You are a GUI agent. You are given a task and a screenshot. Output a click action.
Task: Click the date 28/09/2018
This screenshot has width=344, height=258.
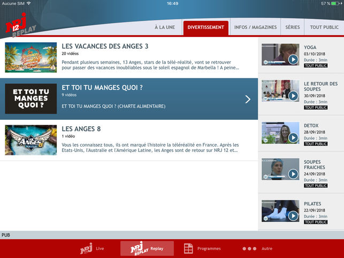point(315,132)
